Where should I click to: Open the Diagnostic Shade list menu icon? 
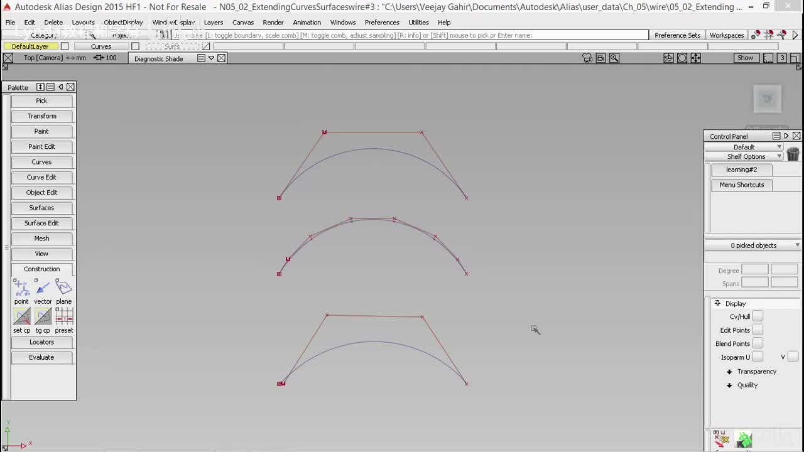click(201, 58)
